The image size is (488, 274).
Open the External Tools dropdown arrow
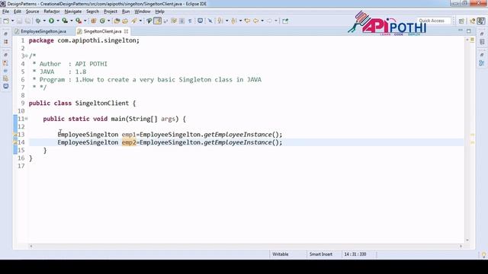pos(85,21)
